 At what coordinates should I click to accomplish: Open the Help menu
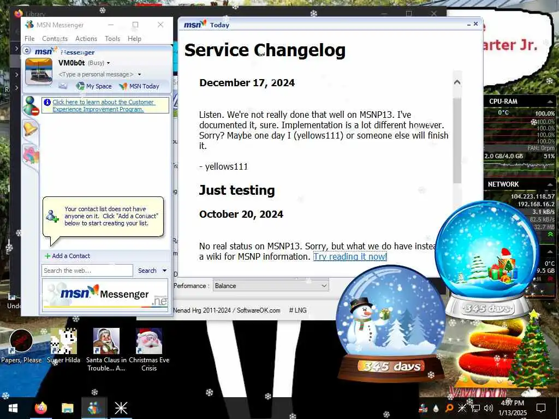(x=134, y=39)
